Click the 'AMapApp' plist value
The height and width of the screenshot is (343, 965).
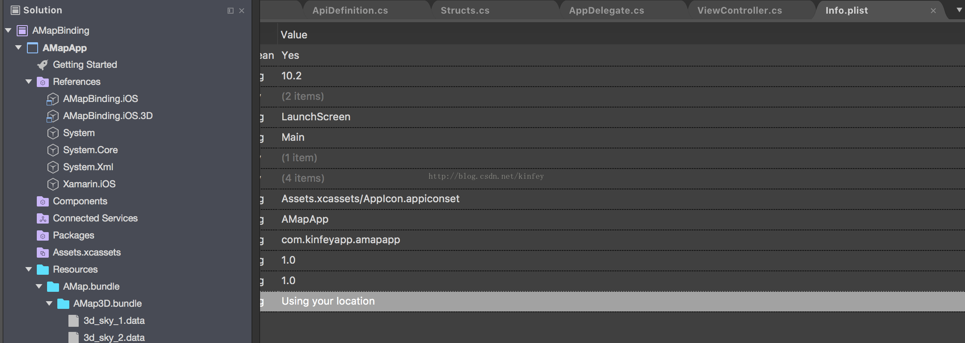(x=305, y=219)
